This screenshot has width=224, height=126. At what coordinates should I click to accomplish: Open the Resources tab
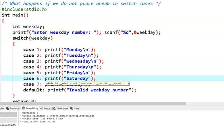click(13, 108)
